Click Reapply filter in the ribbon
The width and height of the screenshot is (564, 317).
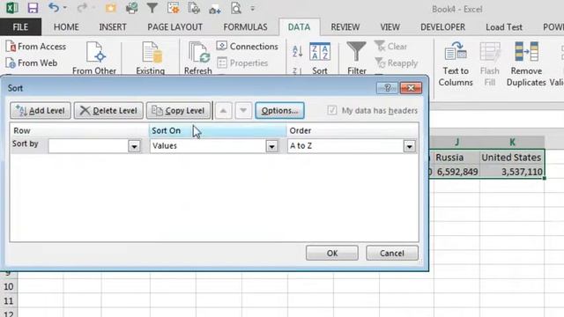(397, 63)
